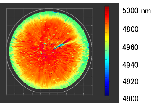Select the 4960 scale label

tap(130, 47)
